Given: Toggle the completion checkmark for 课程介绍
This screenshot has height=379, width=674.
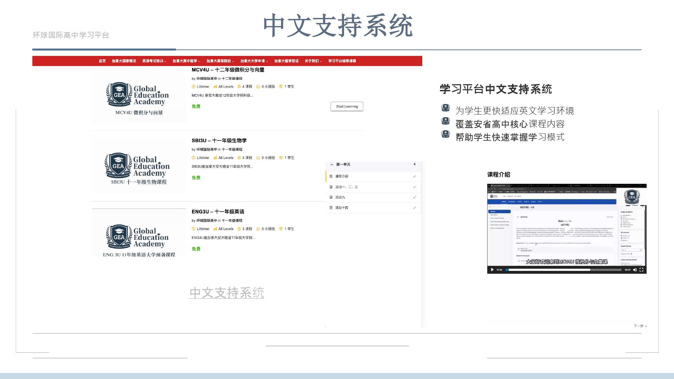Looking at the screenshot, I should [x=415, y=176].
